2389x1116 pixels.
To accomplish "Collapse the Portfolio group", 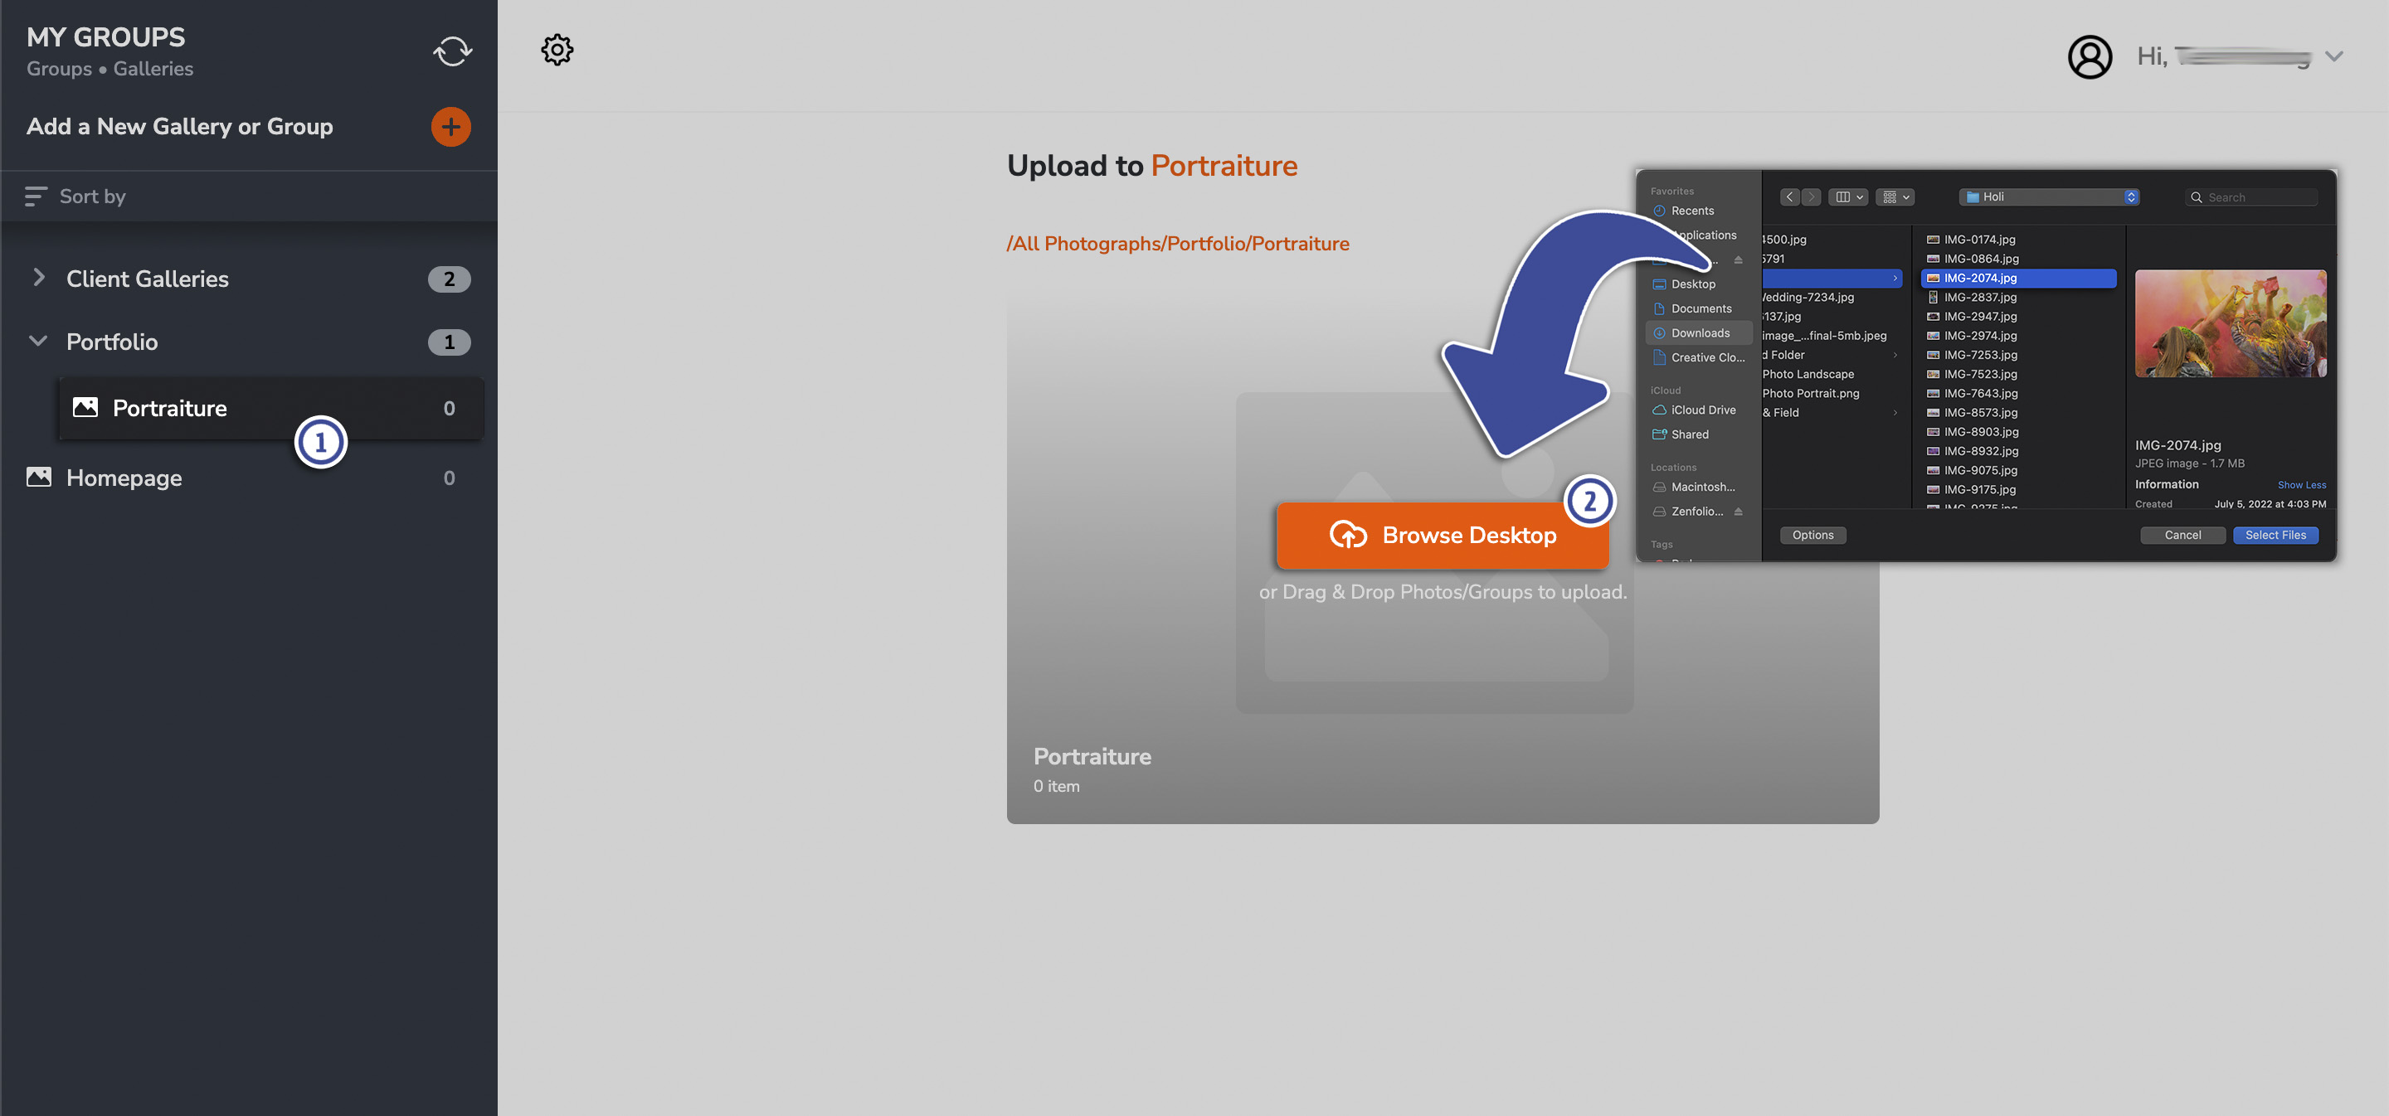I will pos(38,341).
